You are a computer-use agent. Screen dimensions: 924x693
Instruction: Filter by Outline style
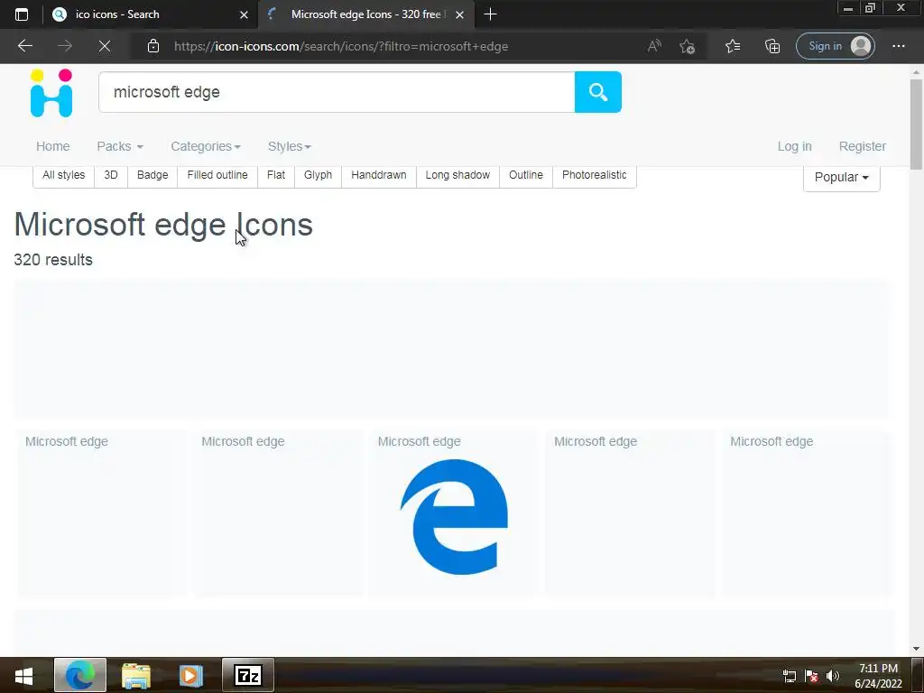(x=526, y=175)
